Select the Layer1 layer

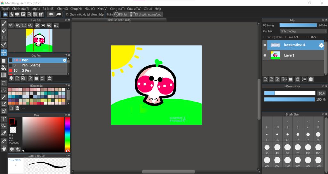point(293,55)
